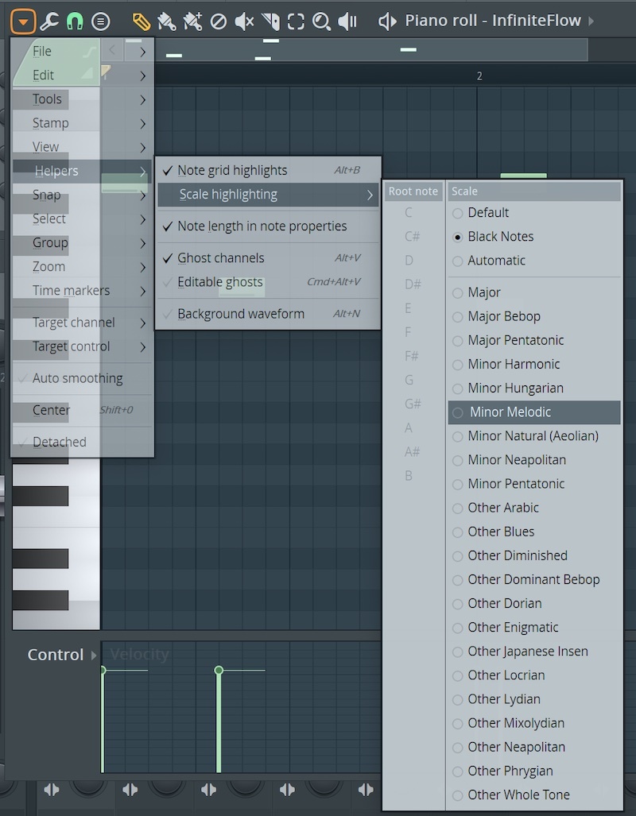Select the Zoom magnifier tool
636x816 pixels.
(321, 21)
